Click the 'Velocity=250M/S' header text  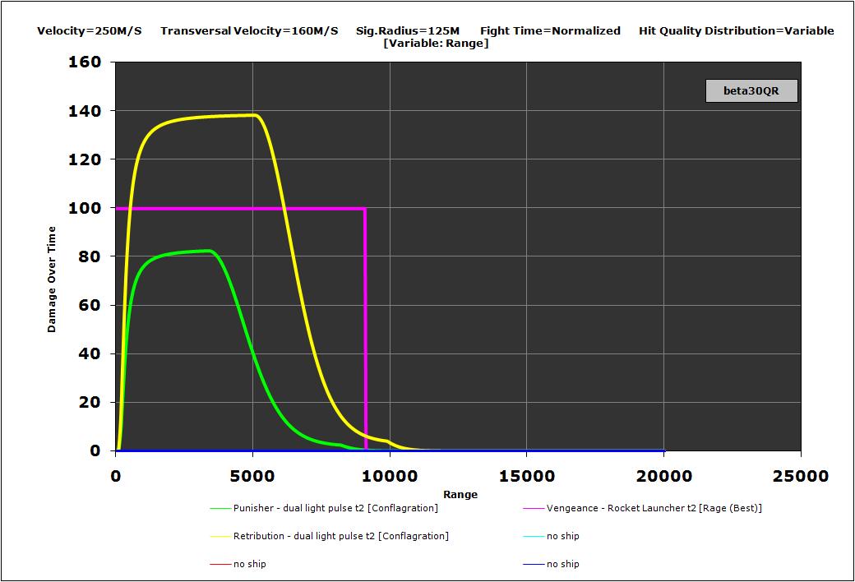point(90,31)
